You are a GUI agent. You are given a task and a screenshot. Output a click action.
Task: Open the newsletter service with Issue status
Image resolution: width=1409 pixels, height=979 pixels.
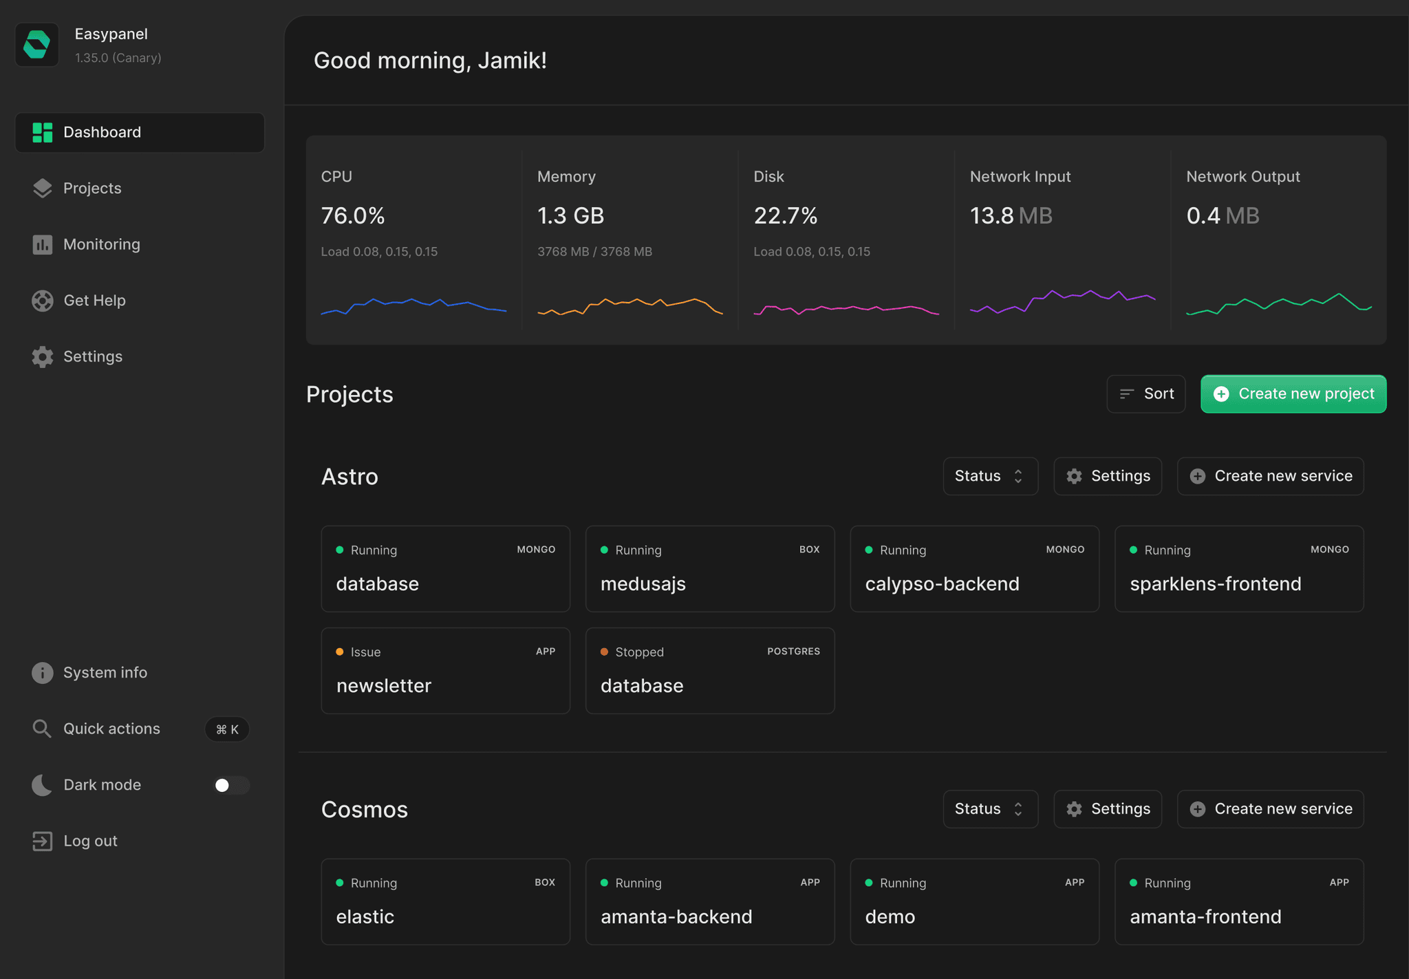(x=445, y=671)
